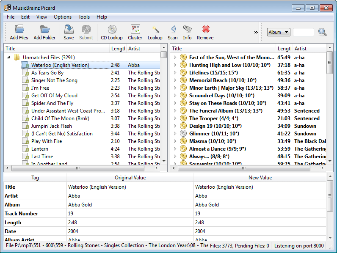Click the disc icon for Design 19
337x253 pixels.
tap(183, 126)
